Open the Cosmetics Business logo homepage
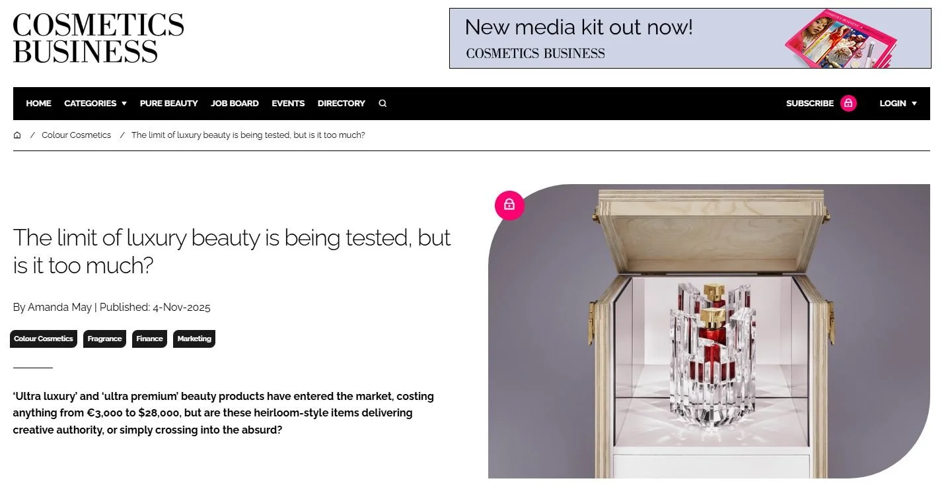 click(x=98, y=38)
